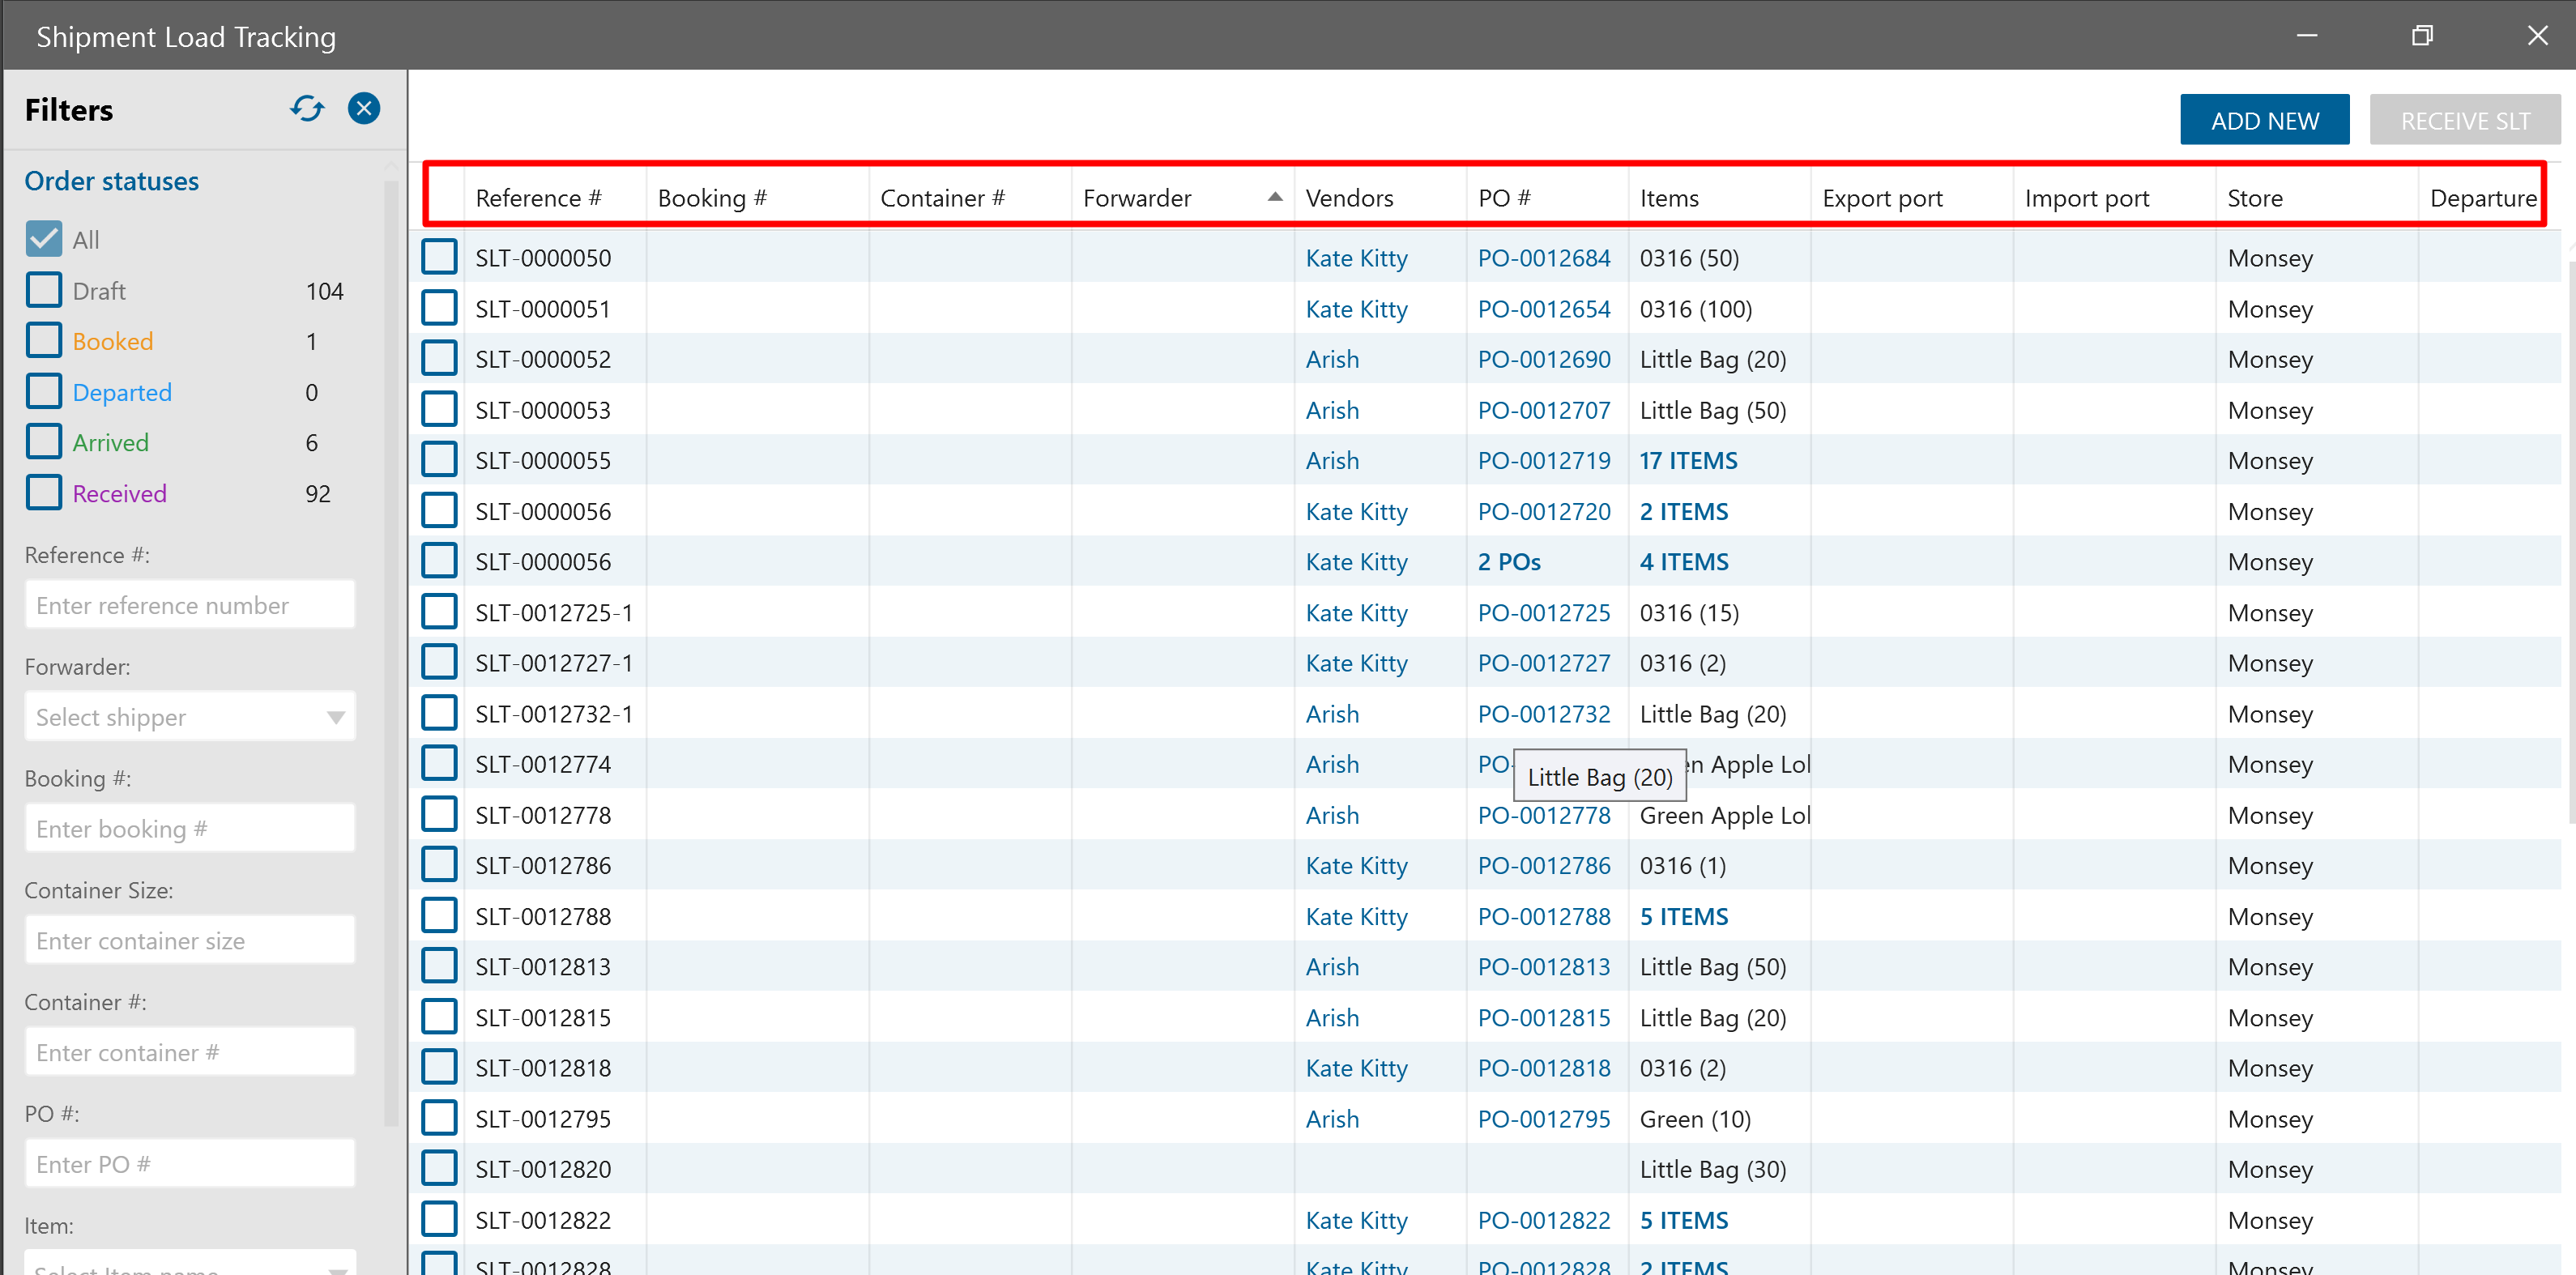Click the Forwarder column sort arrow

(x=1274, y=197)
